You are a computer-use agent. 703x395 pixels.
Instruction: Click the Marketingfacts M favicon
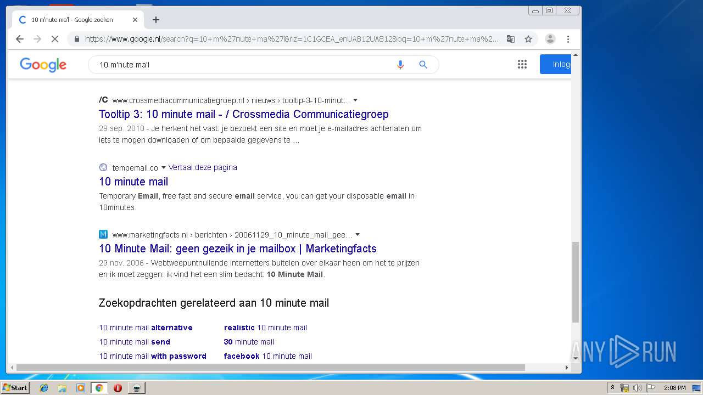103,234
